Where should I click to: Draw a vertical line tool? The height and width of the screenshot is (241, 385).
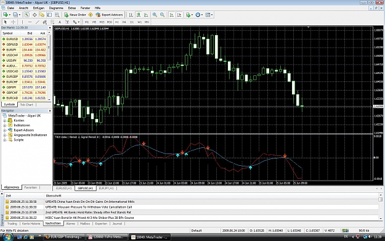click(x=22, y=22)
